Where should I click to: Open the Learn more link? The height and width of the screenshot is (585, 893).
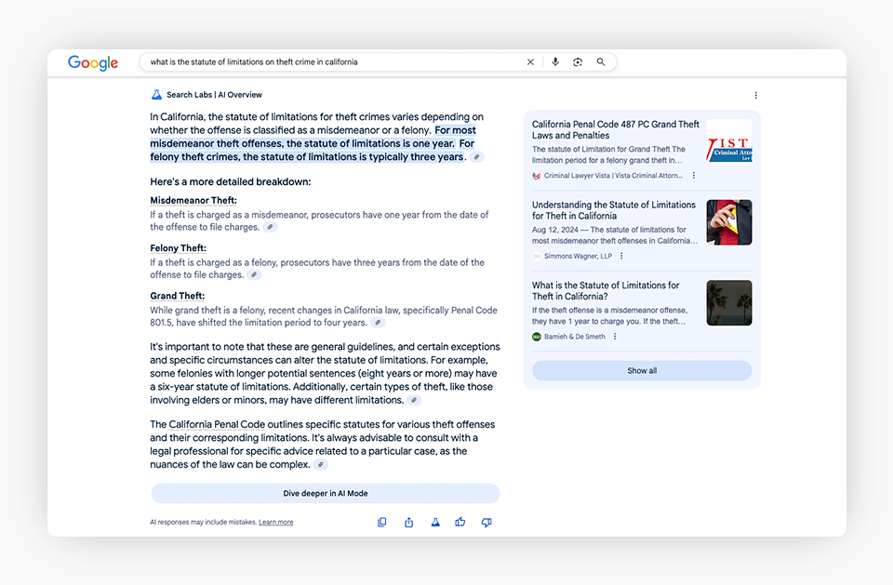[276, 523]
